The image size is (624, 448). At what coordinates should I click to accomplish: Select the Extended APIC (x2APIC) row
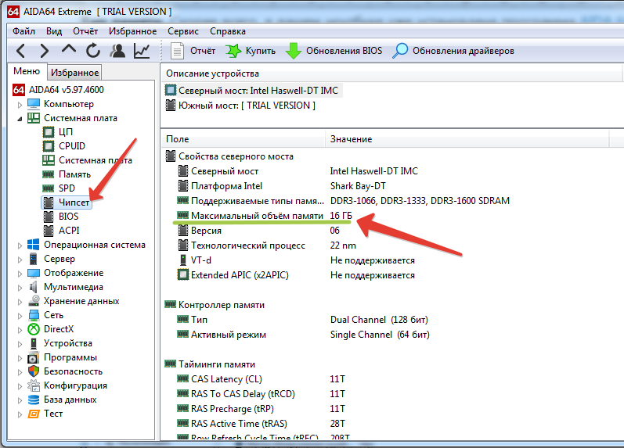pyautogui.click(x=296, y=275)
